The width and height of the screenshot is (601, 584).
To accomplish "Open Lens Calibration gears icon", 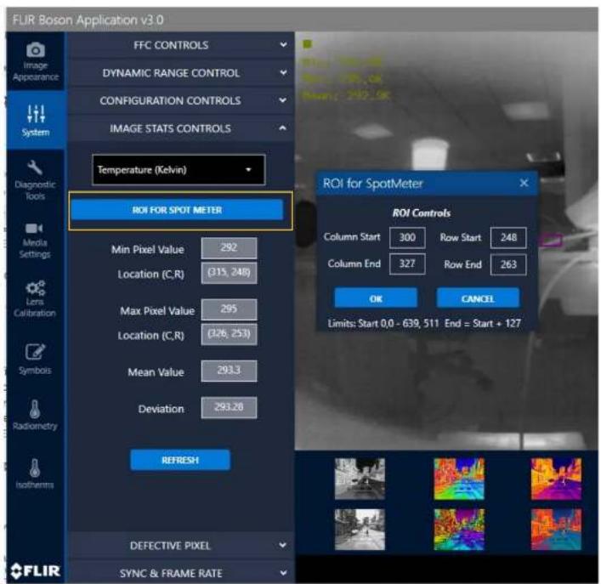I will pyautogui.click(x=35, y=288).
